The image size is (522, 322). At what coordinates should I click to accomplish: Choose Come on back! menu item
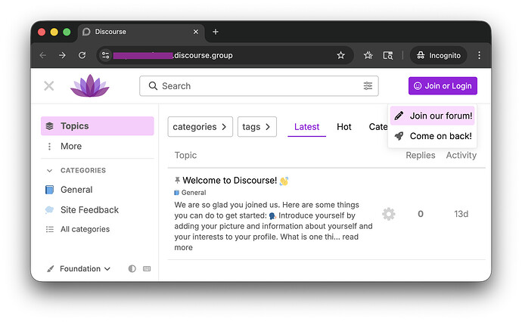tap(433, 136)
